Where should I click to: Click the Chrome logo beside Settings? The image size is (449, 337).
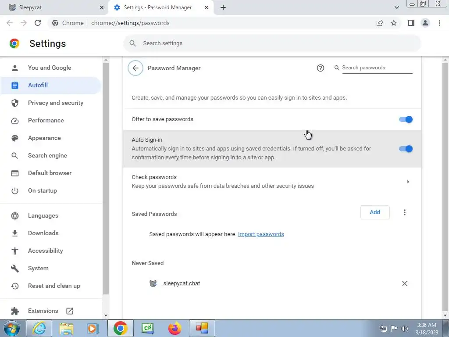(x=14, y=43)
